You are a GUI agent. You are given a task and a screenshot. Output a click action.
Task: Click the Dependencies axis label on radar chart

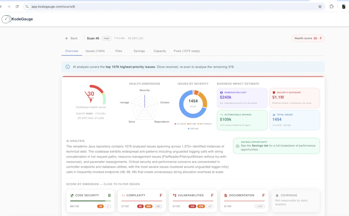tap(161, 121)
